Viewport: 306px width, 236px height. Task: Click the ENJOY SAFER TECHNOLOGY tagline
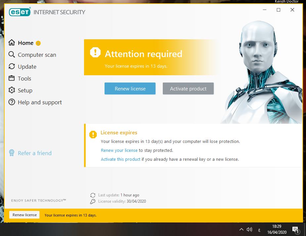click(x=39, y=200)
